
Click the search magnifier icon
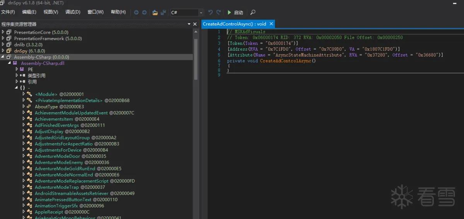[253, 12]
